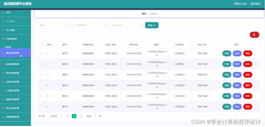
Task: Click 修改 for 经销商名称1
Action: tap(237, 53)
